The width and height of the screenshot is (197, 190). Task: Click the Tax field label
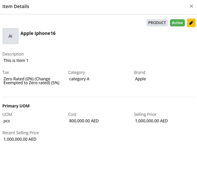6,73
